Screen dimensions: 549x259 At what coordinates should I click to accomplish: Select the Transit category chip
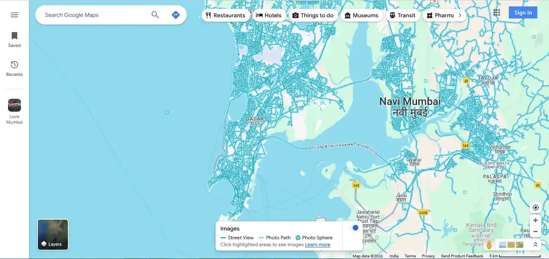click(x=403, y=15)
